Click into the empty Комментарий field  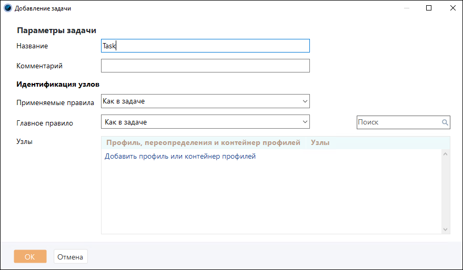click(x=205, y=66)
